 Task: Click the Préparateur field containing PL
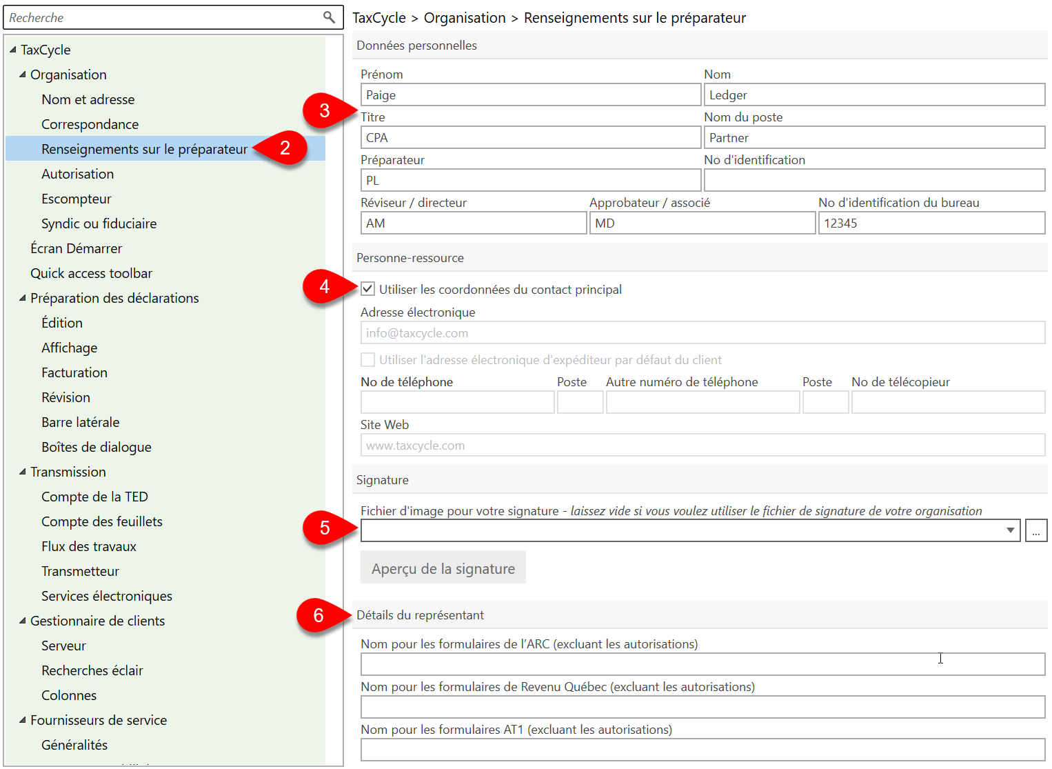(x=531, y=180)
